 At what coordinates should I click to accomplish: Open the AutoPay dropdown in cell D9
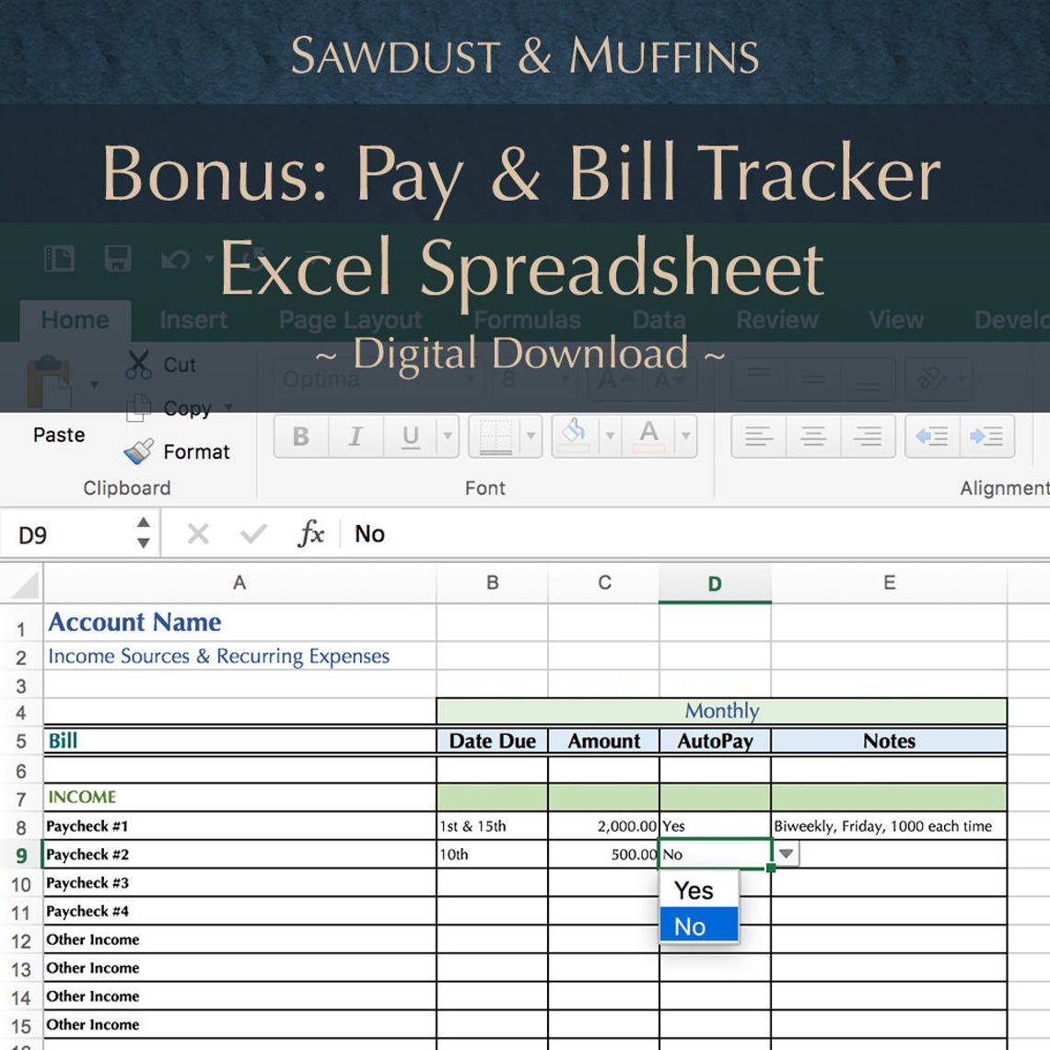tap(787, 854)
